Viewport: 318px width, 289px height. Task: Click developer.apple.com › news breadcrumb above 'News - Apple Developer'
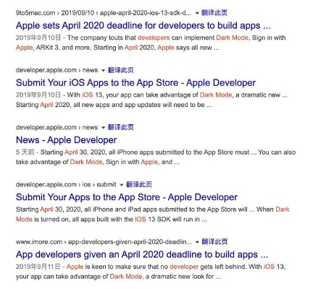(57, 127)
